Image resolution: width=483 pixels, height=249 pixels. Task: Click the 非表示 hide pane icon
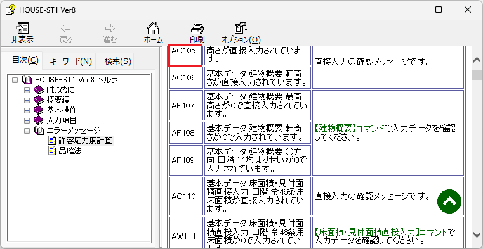click(x=22, y=29)
